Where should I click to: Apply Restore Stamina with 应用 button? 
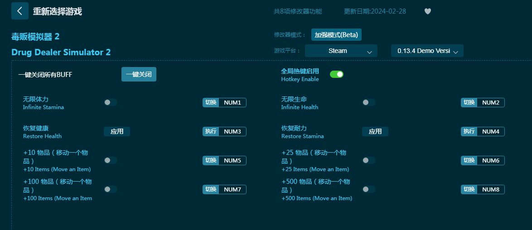[x=375, y=131]
